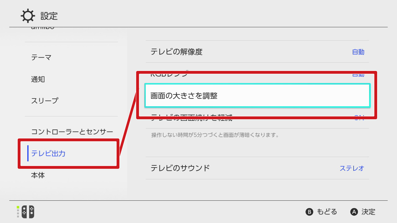
Task: Change the ステレオ value for テレビのサウンド
Action: (352, 168)
